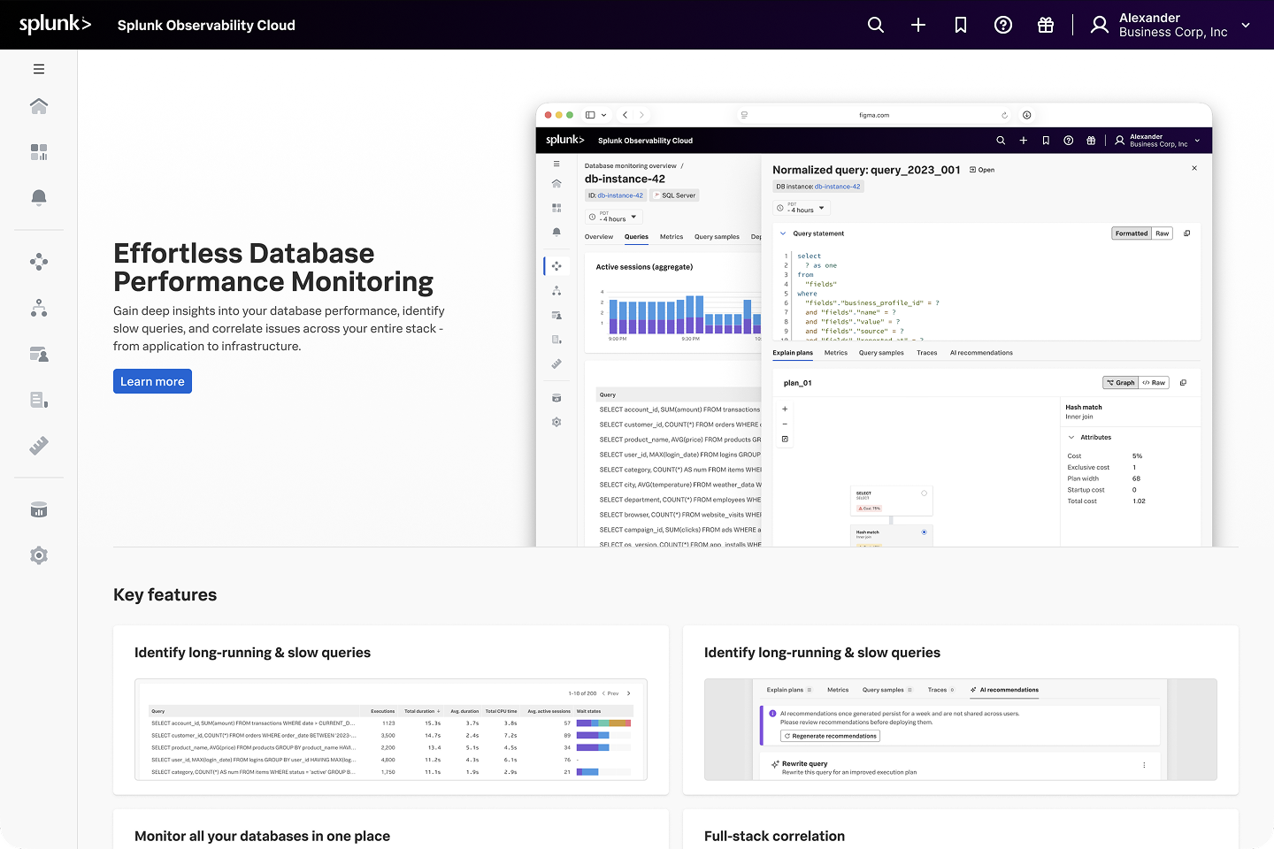Image resolution: width=1274 pixels, height=849 pixels.
Task: Open the bookmarks icon in the top navigation
Action: click(x=960, y=25)
